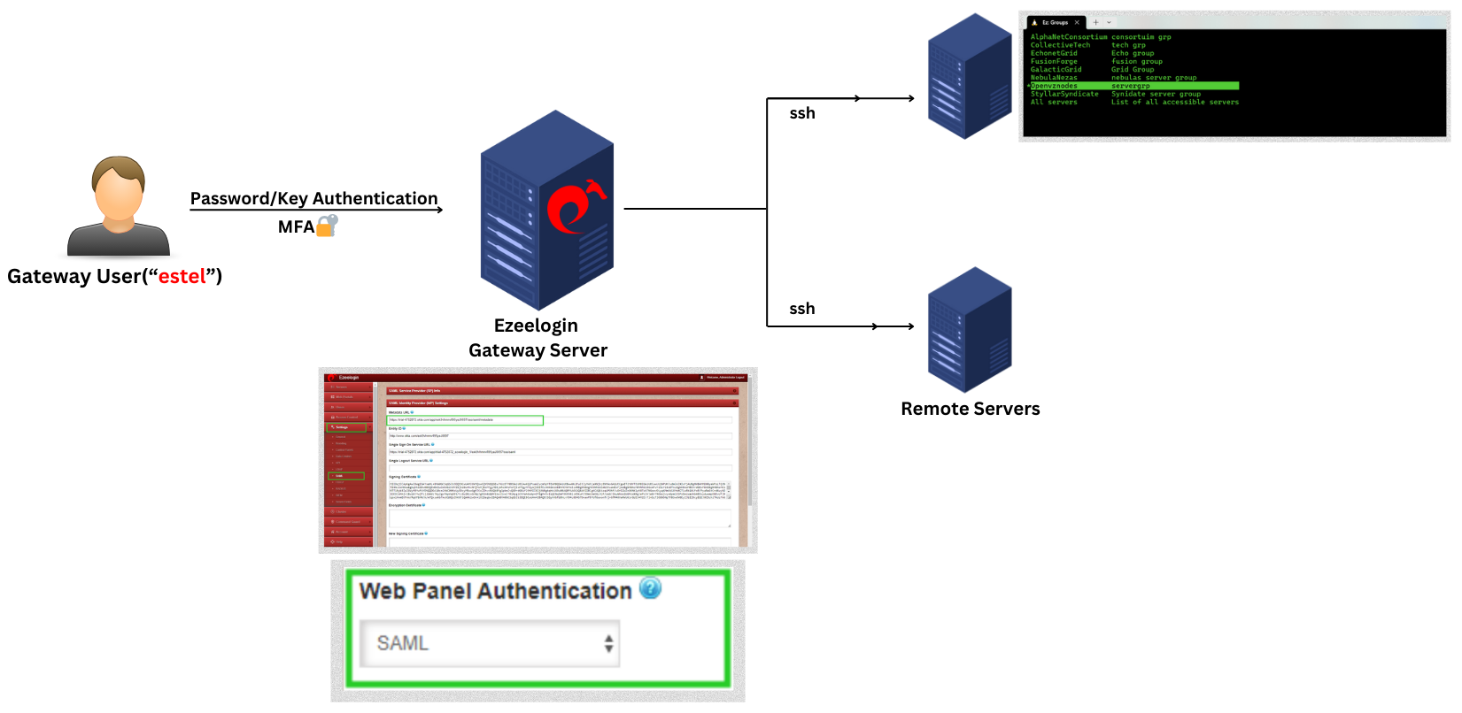Select Control Panels under Settings
The width and height of the screenshot is (1462, 713).
pyautogui.click(x=344, y=449)
